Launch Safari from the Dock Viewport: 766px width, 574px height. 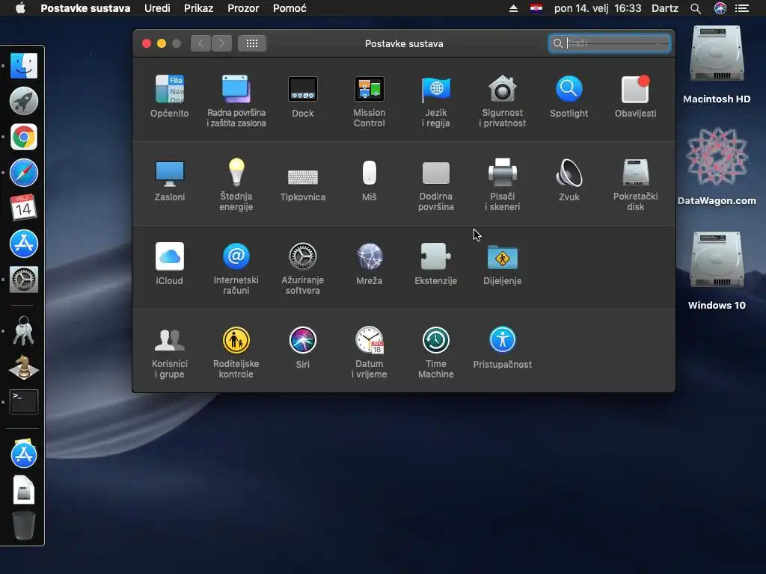pos(23,173)
